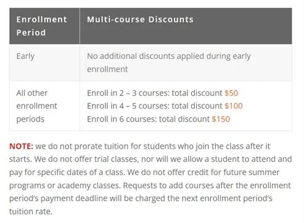This screenshot has width=304, height=223.
Task: Click the 'Enroll in 6 courses' line
Action: click(158, 119)
